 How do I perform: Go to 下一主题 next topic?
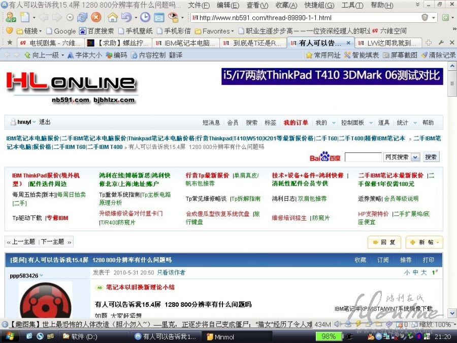click(52, 242)
